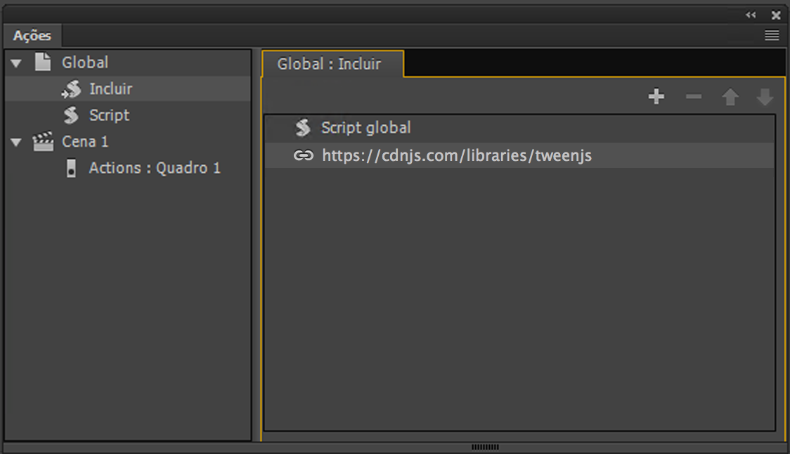Click the collapse-to-icons double arrows
The height and width of the screenshot is (454, 790).
click(751, 14)
